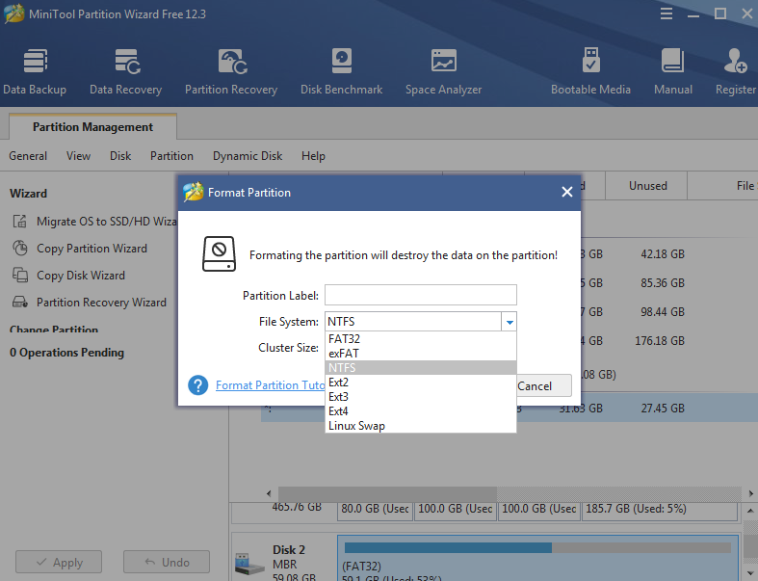
Task: Start the Disk Benchmark tool
Action: point(341,71)
